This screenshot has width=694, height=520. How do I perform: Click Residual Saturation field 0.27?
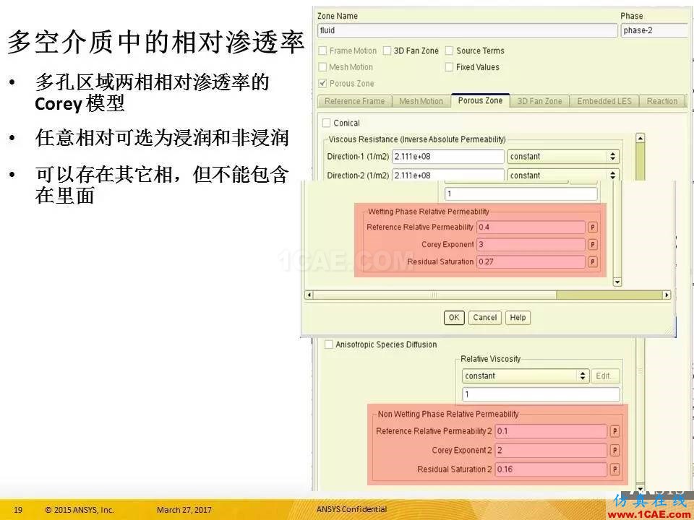(531, 261)
